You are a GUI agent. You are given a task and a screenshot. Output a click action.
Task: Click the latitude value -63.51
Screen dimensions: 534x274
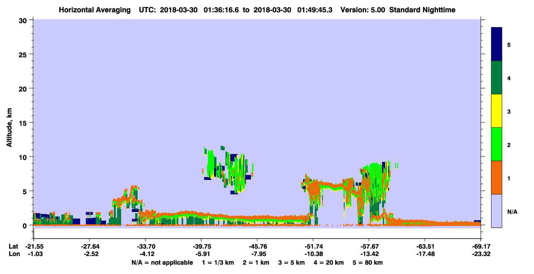pos(425,246)
